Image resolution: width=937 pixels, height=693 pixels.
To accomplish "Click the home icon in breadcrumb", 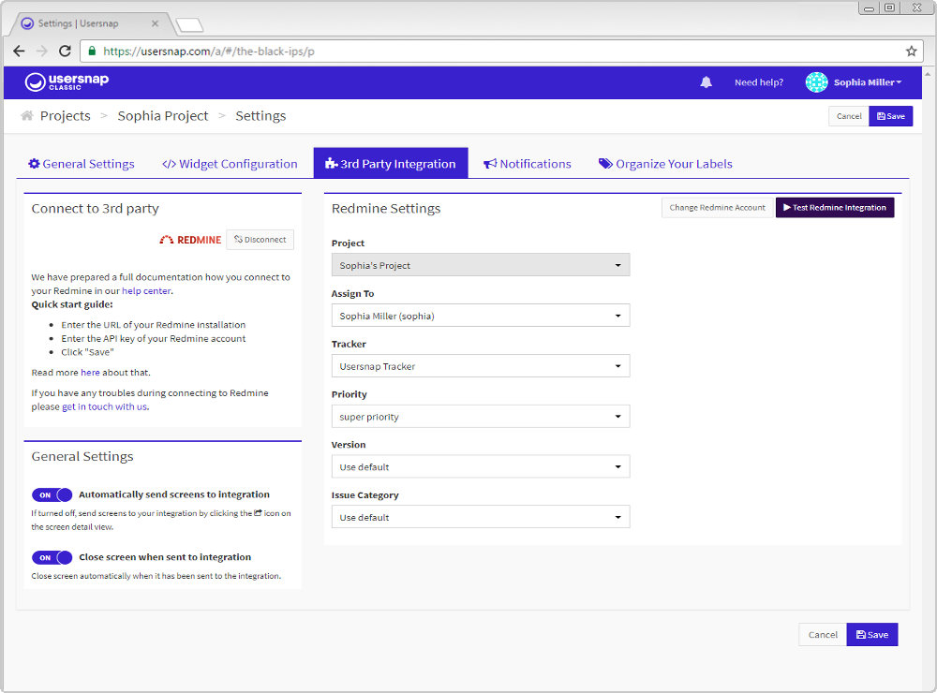I will pyautogui.click(x=27, y=116).
